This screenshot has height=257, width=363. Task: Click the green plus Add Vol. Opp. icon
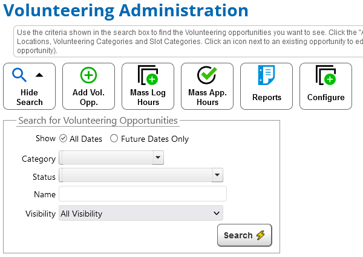[88, 75]
